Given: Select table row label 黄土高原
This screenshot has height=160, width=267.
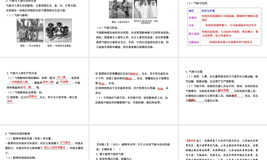Looking at the screenshot, I should [x=194, y=34].
